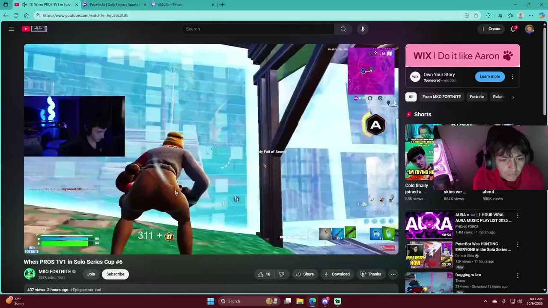
Task: Close the PrizePicks browser tab
Action: (145, 5)
